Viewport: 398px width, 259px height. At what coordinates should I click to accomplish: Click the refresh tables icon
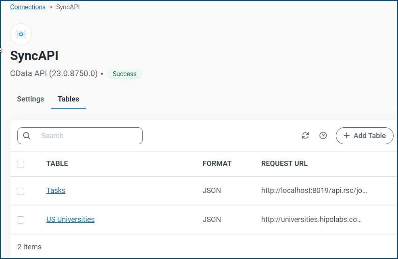click(x=305, y=136)
